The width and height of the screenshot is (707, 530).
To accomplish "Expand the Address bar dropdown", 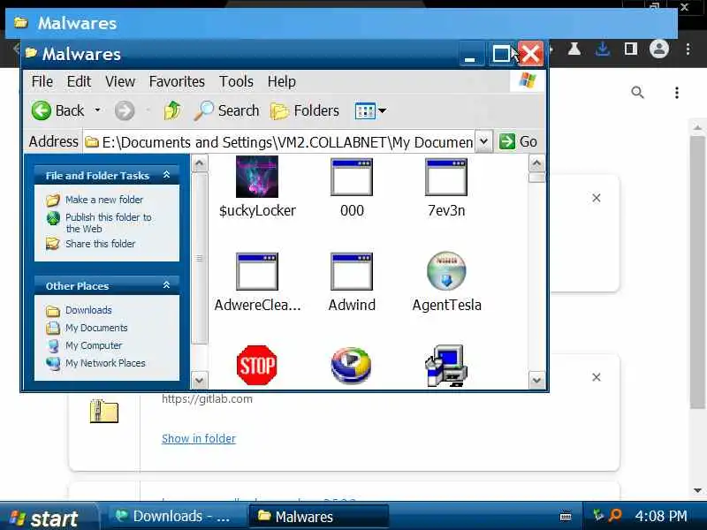I will click(483, 142).
